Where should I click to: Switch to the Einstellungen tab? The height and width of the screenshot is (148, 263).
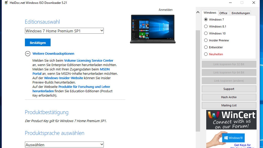point(241,13)
